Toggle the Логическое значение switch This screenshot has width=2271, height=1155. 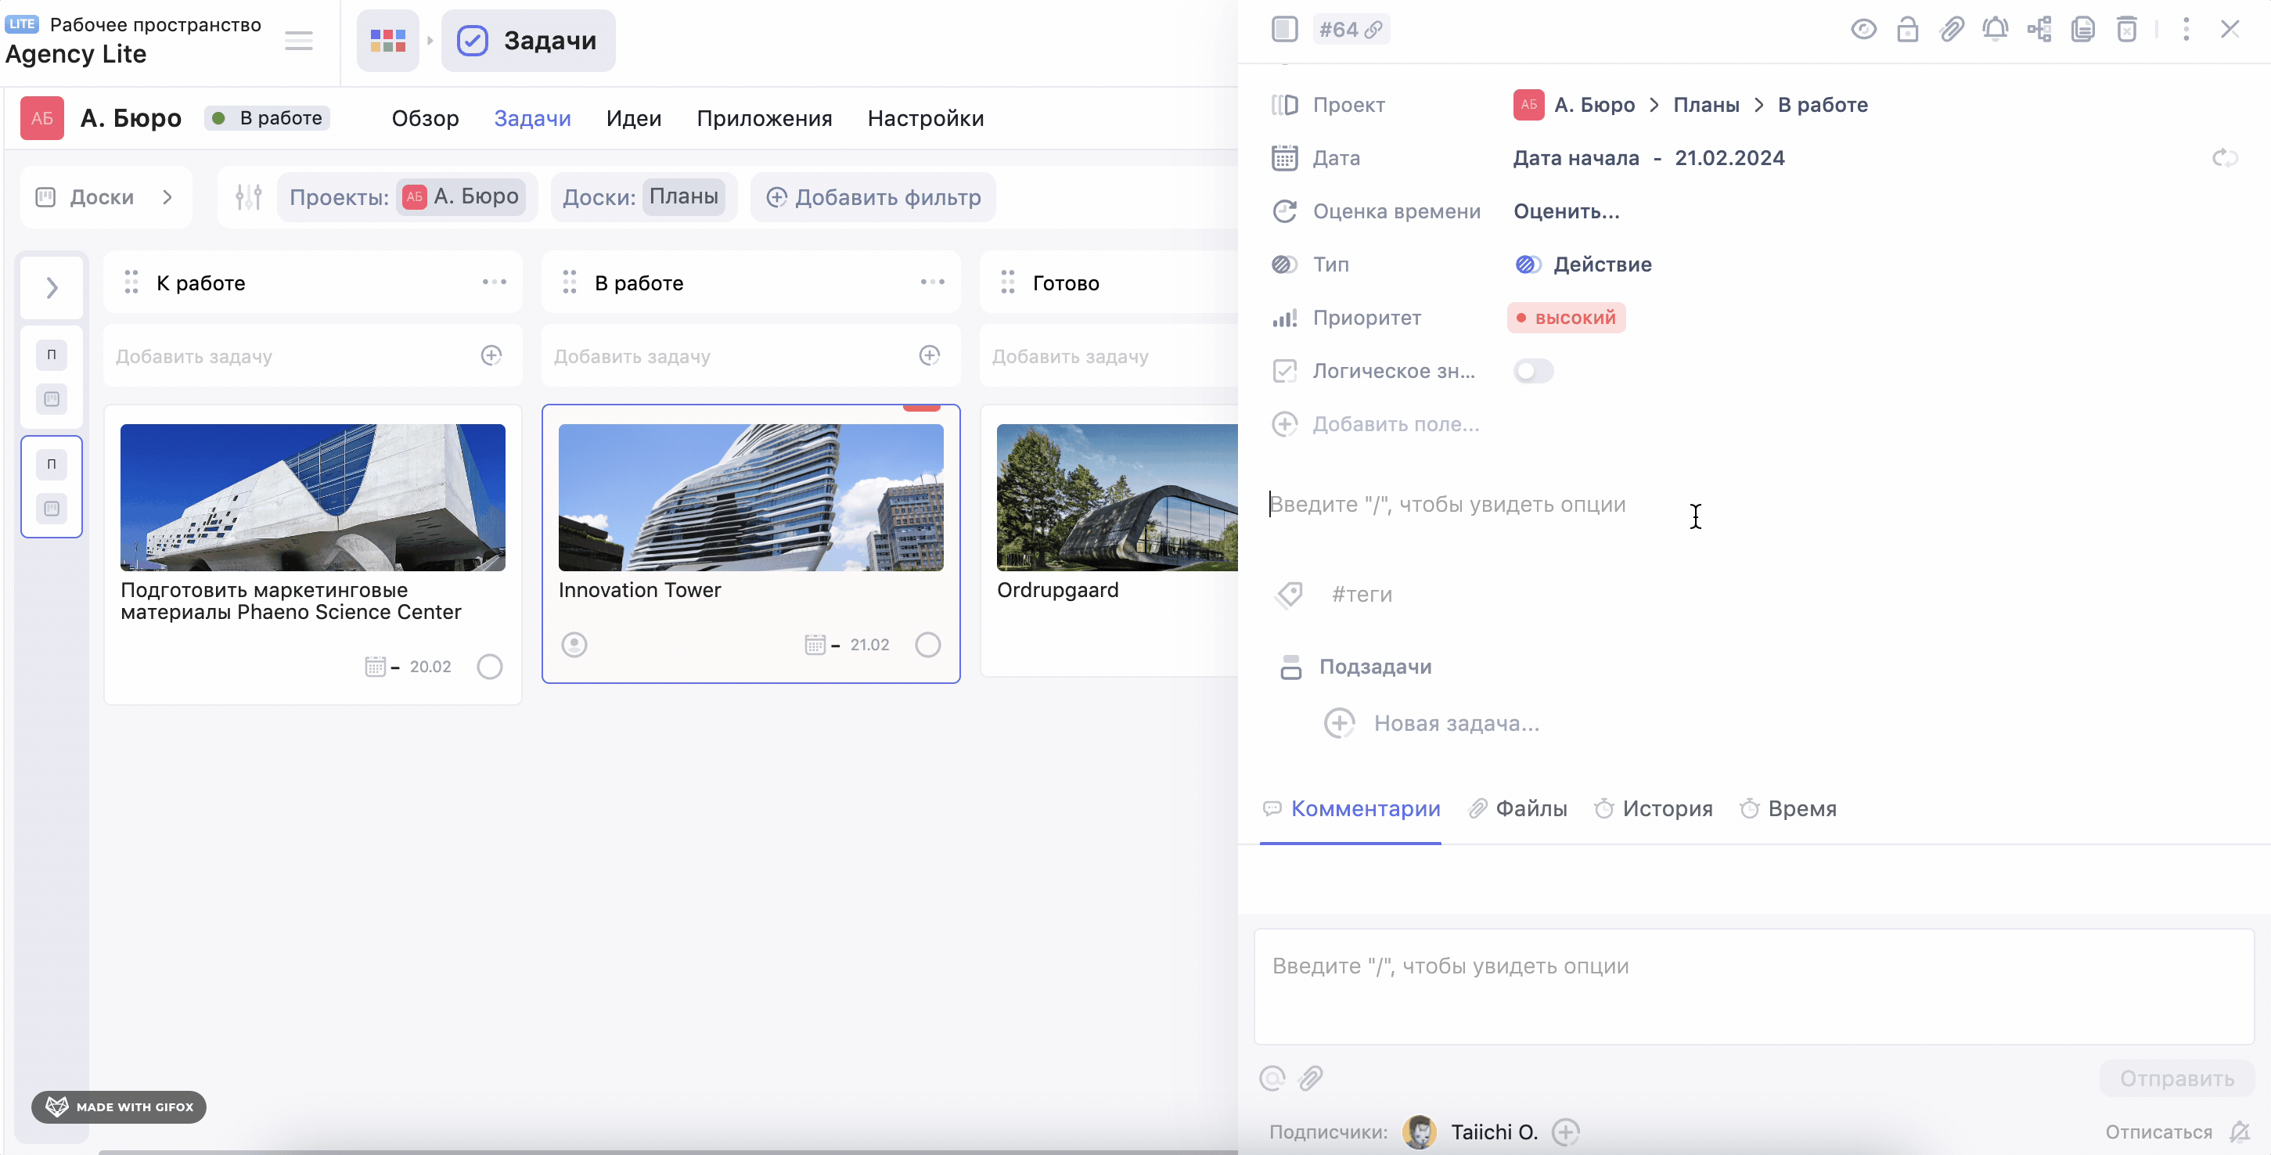[x=1533, y=371]
